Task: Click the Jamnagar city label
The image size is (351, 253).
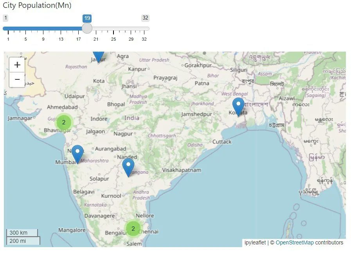Action: (x=20, y=118)
